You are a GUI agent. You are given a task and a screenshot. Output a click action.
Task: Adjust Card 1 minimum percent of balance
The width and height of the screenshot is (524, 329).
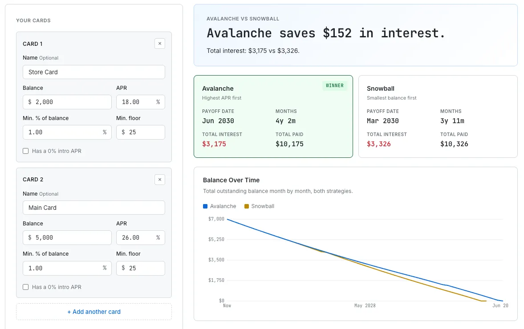[x=67, y=132]
